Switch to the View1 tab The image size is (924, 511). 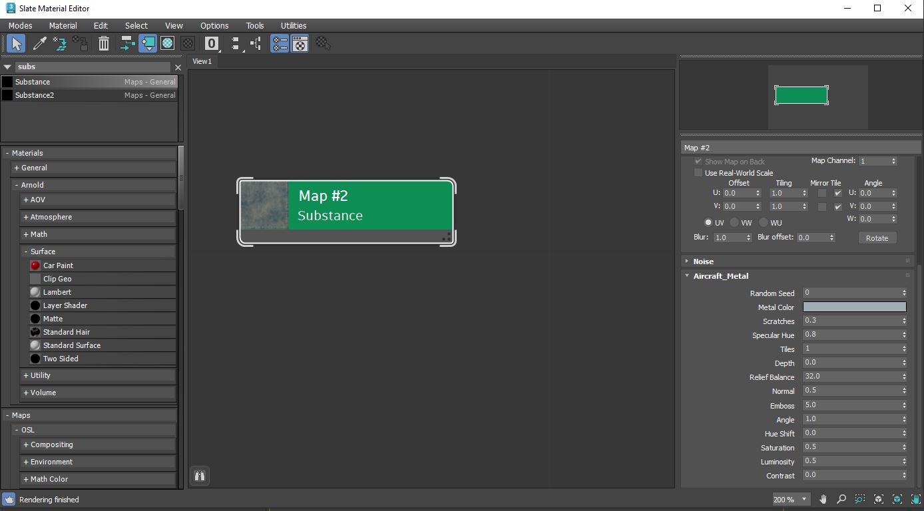[x=202, y=61]
